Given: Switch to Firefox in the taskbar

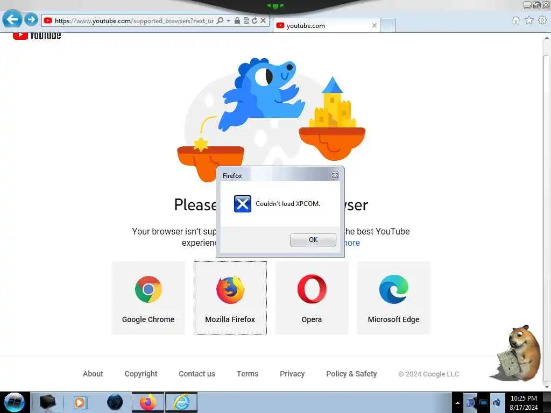Looking at the screenshot, I should click(148, 402).
